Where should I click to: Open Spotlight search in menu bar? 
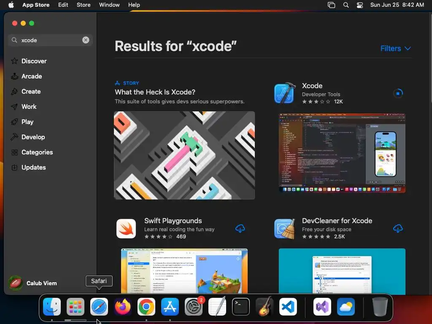click(x=346, y=5)
